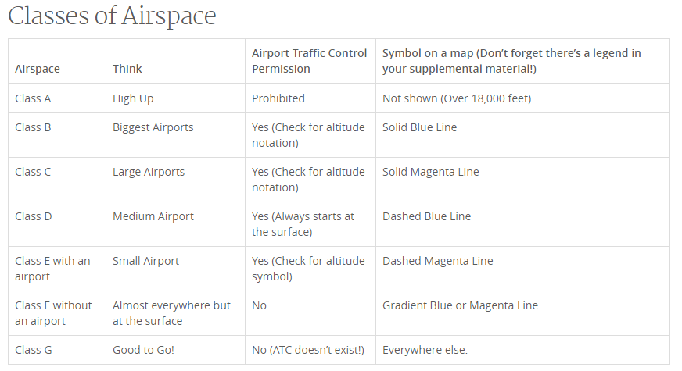The width and height of the screenshot is (682, 371).
Task: Click the Prohibited cell
Action: (310, 98)
